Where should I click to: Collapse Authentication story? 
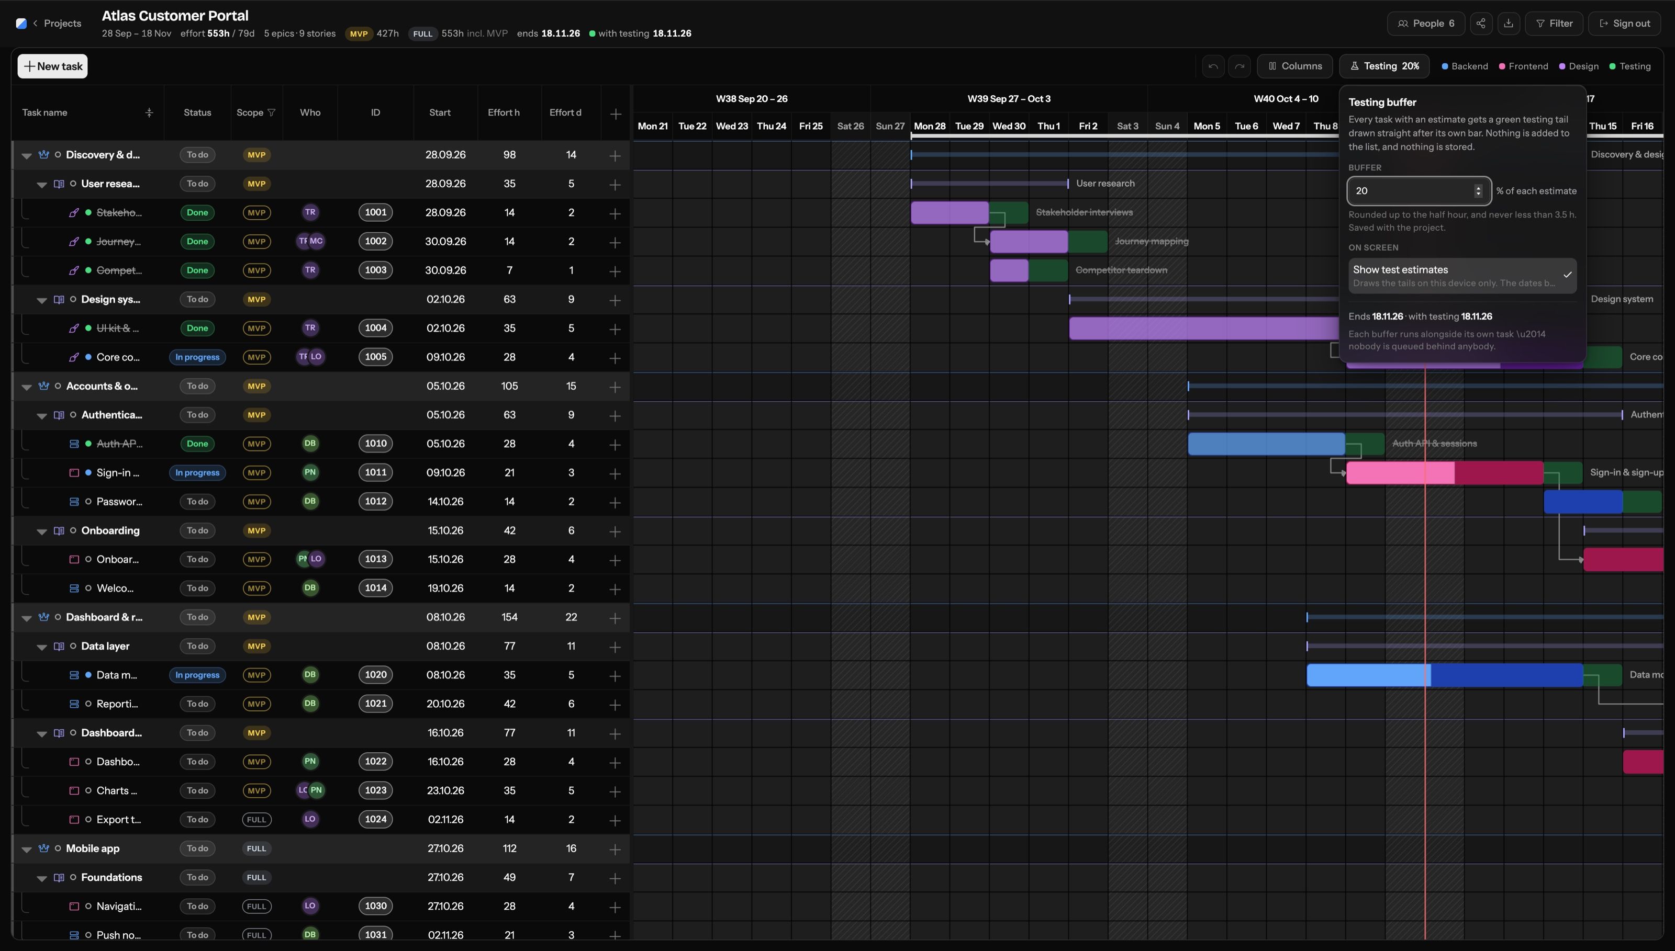pos(42,416)
